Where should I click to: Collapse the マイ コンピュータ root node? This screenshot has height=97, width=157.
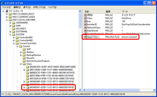pyautogui.click(x=3, y=11)
